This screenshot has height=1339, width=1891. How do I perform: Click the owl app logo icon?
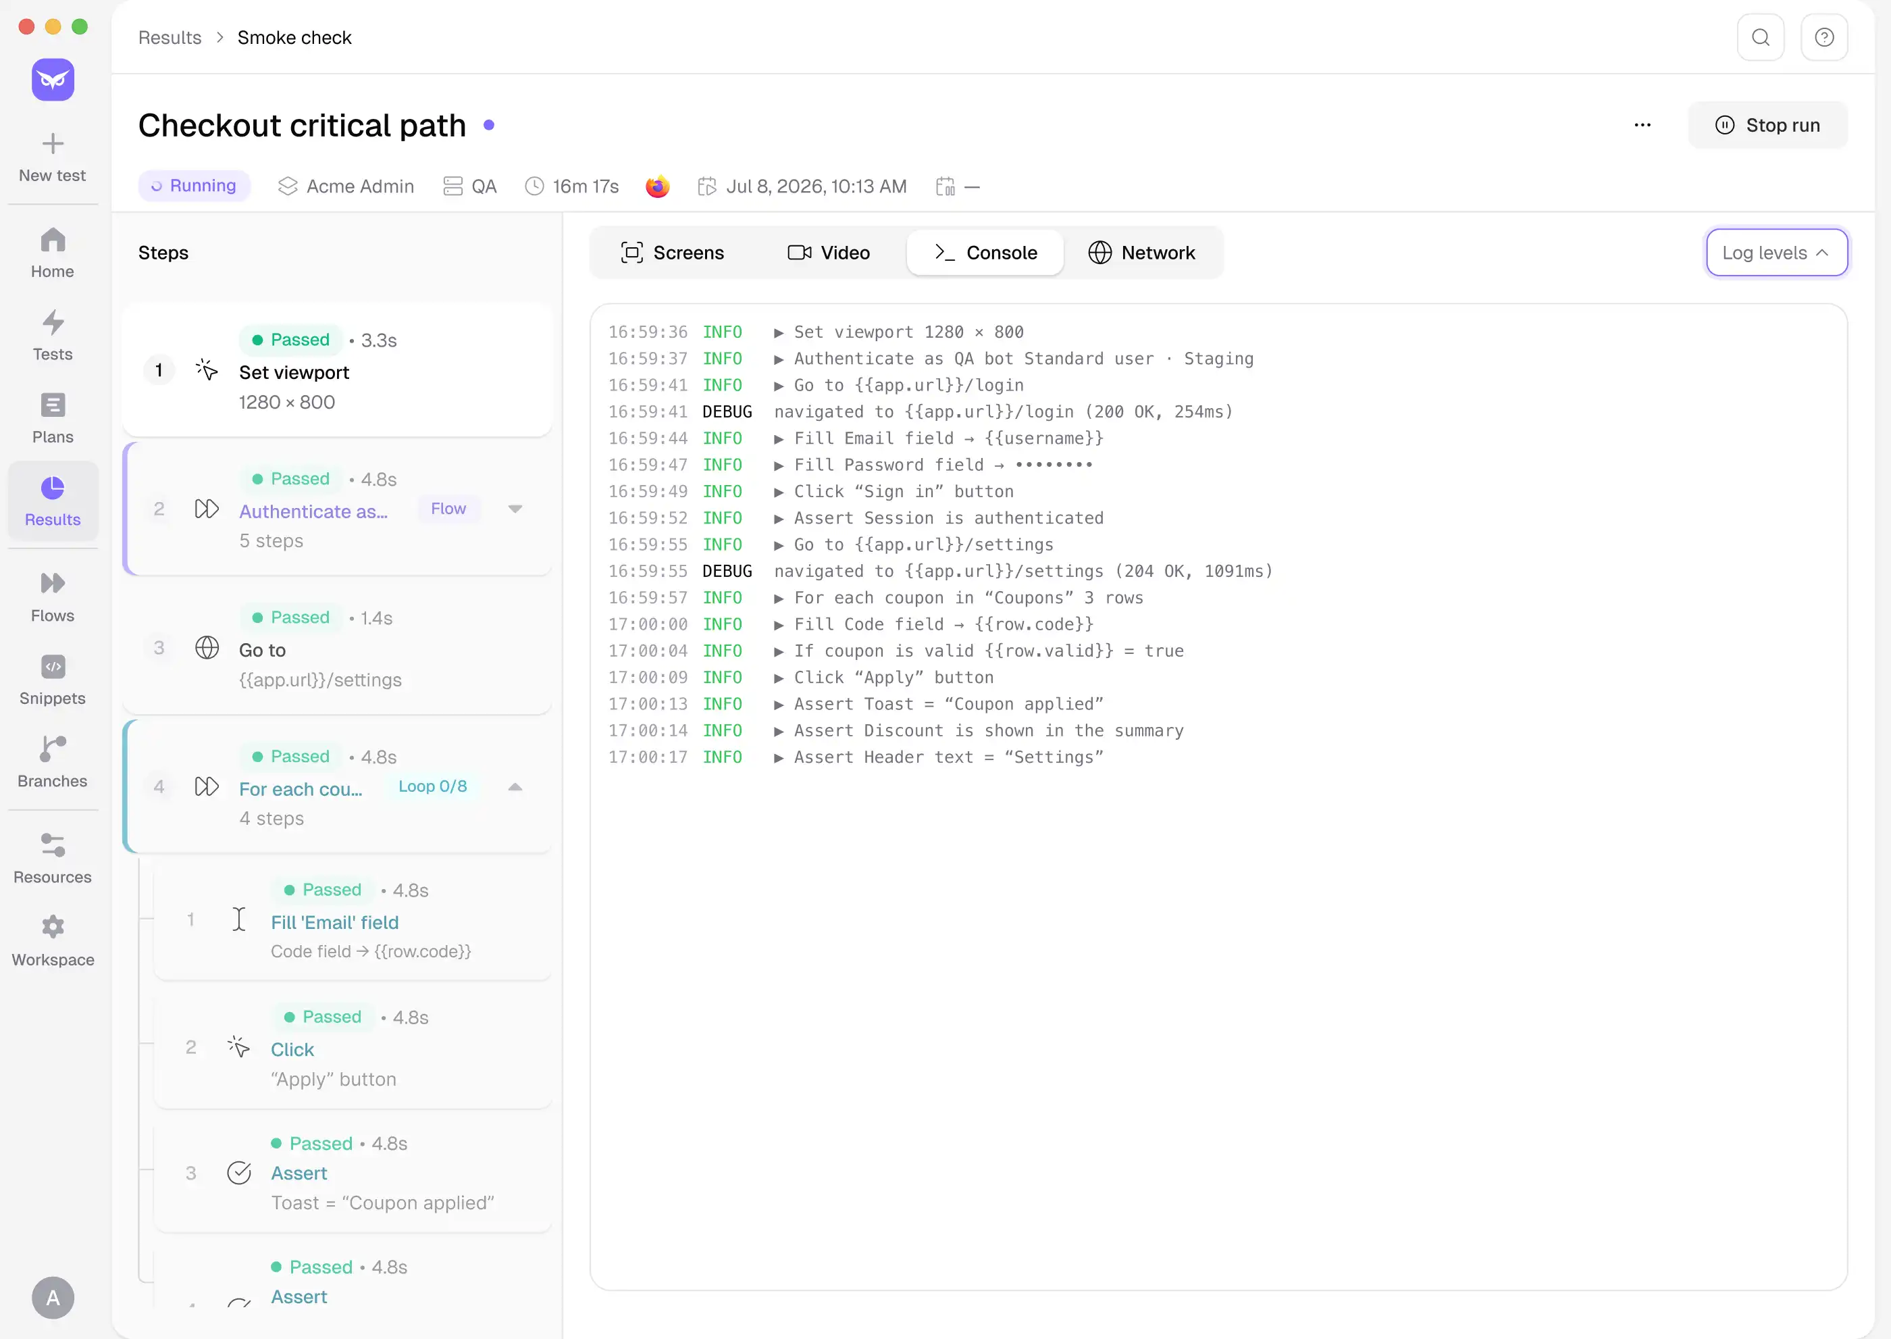pyautogui.click(x=53, y=79)
